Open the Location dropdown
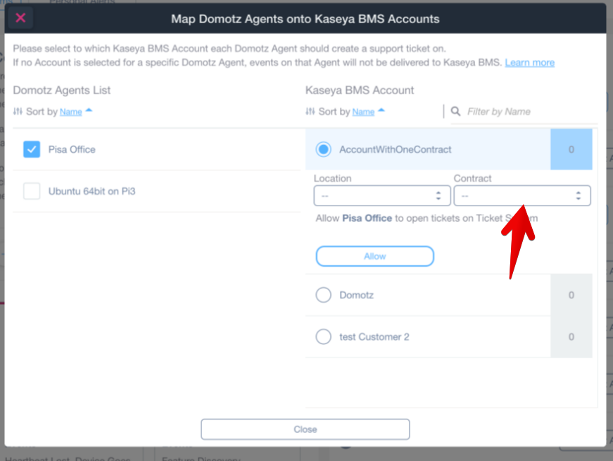This screenshot has height=461, width=613. point(382,196)
